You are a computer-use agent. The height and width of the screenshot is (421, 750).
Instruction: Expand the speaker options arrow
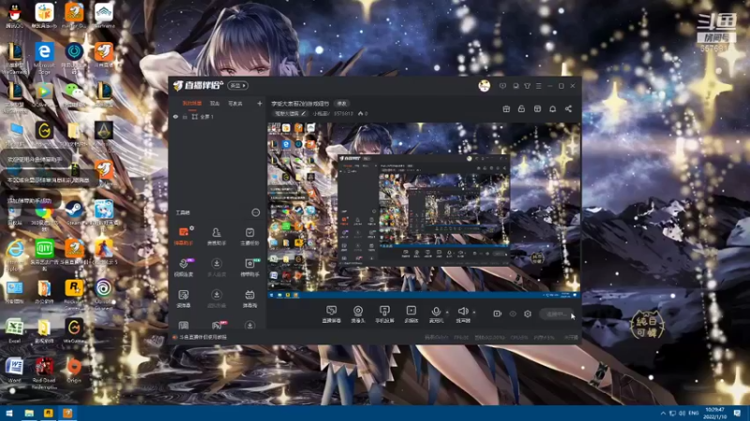tap(474, 312)
